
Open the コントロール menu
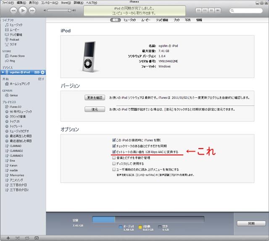pos(50,3)
